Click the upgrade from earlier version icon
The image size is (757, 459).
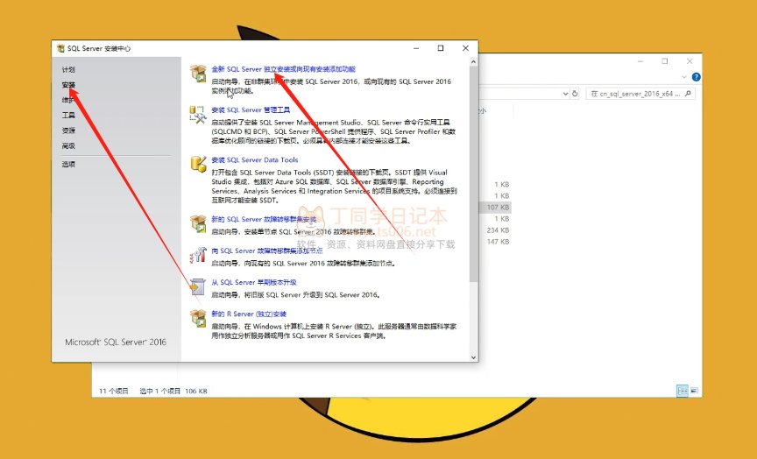coord(197,286)
